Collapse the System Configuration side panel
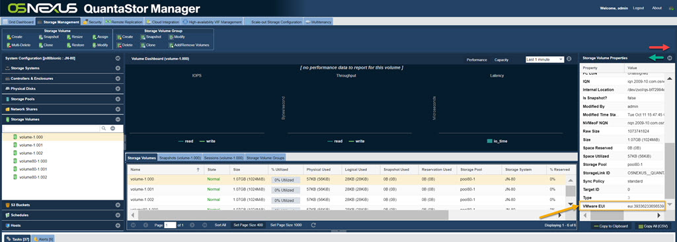This screenshot has height=242, width=677. pyautogui.click(x=118, y=58)
